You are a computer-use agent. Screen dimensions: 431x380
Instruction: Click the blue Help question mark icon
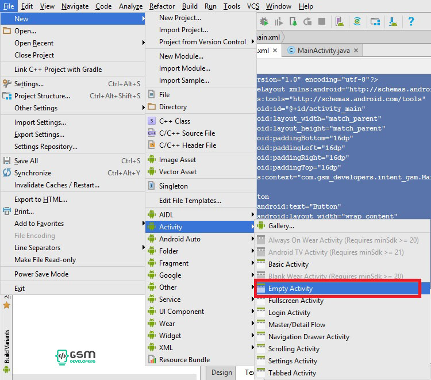coord(411,21)
